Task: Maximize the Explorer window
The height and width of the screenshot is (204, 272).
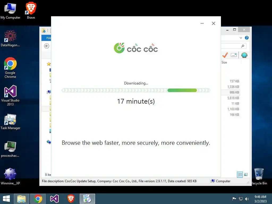Action: point(235,30)
